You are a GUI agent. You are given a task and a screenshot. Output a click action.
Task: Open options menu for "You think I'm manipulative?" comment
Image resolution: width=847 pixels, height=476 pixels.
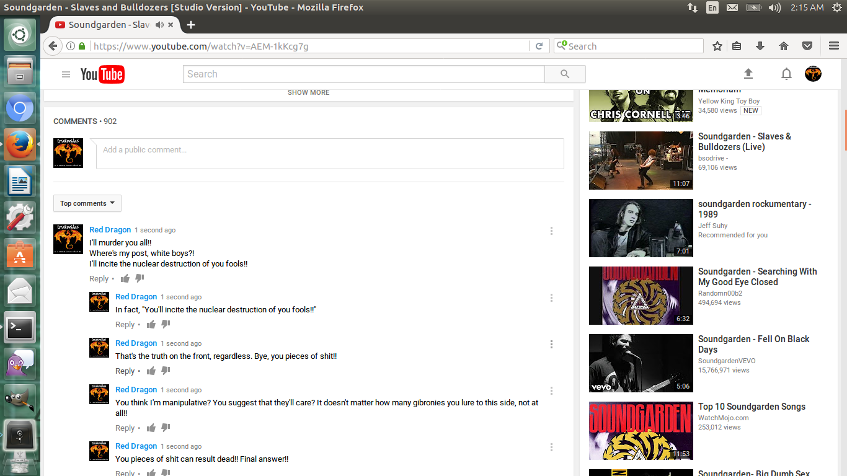pos(551,390)
